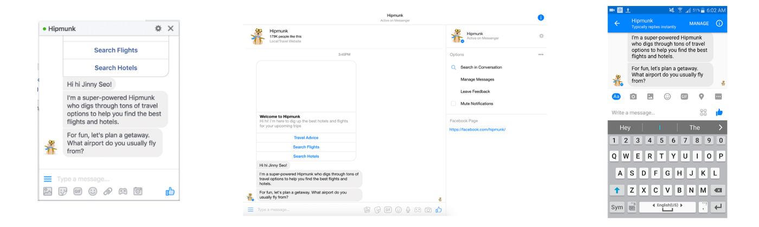Open gear settings in Messenger side panel
The image size is (759, 227).
coord(541,36)
